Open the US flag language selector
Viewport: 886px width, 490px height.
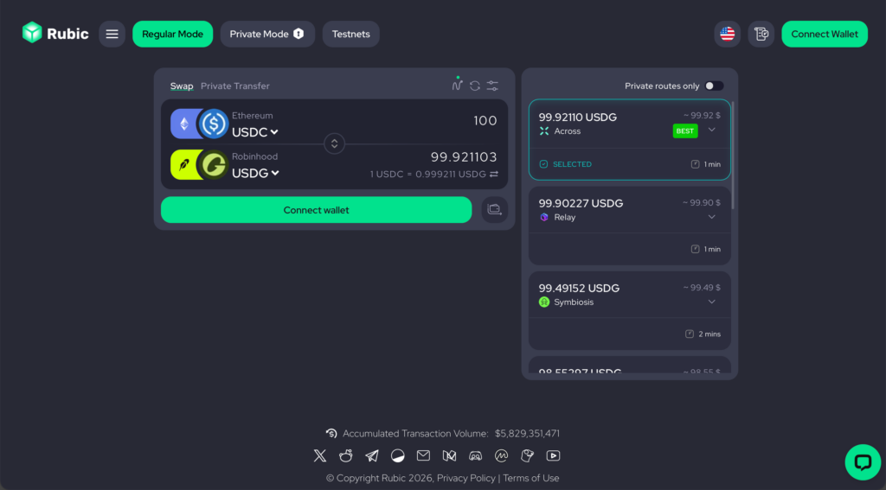(727, 34)
